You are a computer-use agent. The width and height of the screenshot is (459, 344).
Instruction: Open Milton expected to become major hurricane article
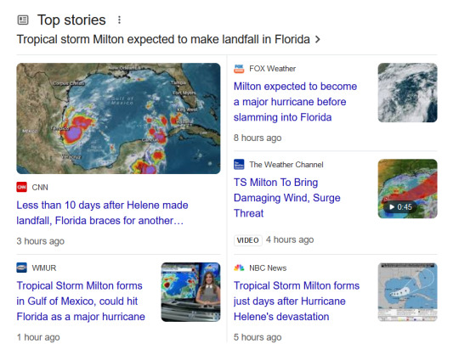pyautogui.click(x=295, y=102)
